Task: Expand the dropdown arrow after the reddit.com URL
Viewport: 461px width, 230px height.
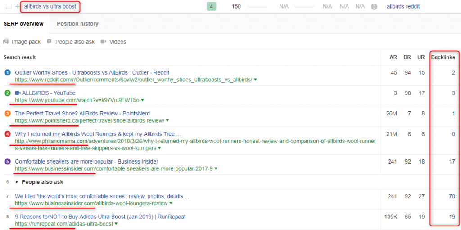Action: [x=256, y=80]
